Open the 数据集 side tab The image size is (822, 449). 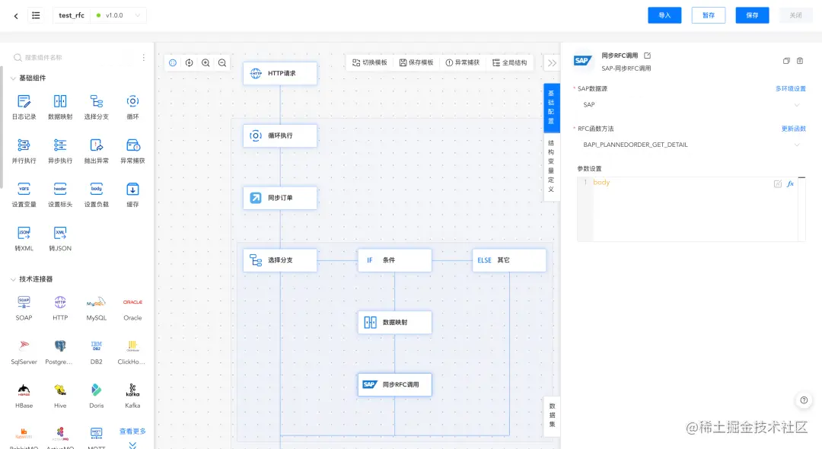click(552, 416)
